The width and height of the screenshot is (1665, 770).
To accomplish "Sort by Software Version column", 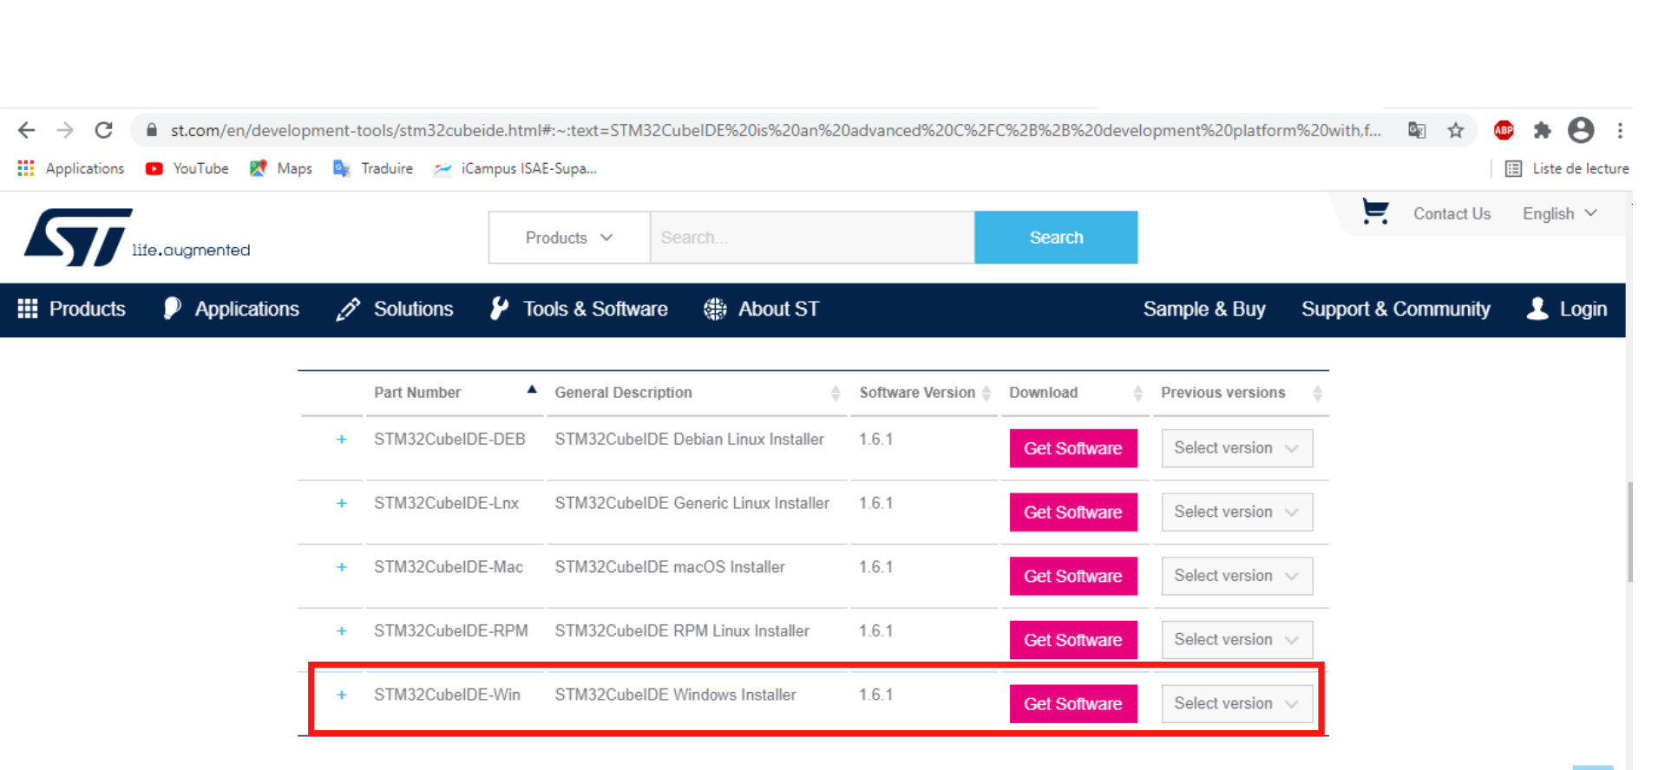I will (x=924, y=392).
